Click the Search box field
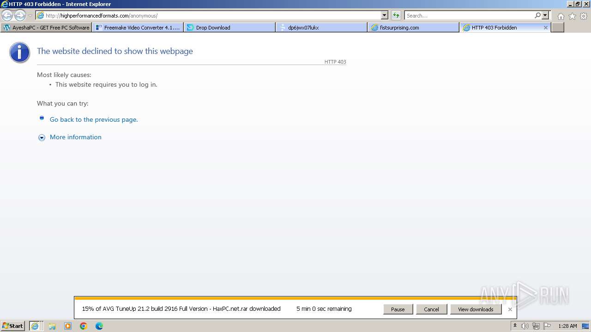Image resolution: width=591 pixels, height=332 pixels. tap(469, 16)
